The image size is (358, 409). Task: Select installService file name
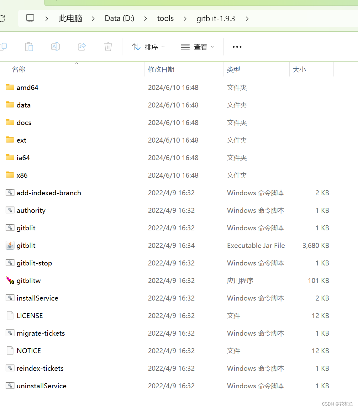38,298
